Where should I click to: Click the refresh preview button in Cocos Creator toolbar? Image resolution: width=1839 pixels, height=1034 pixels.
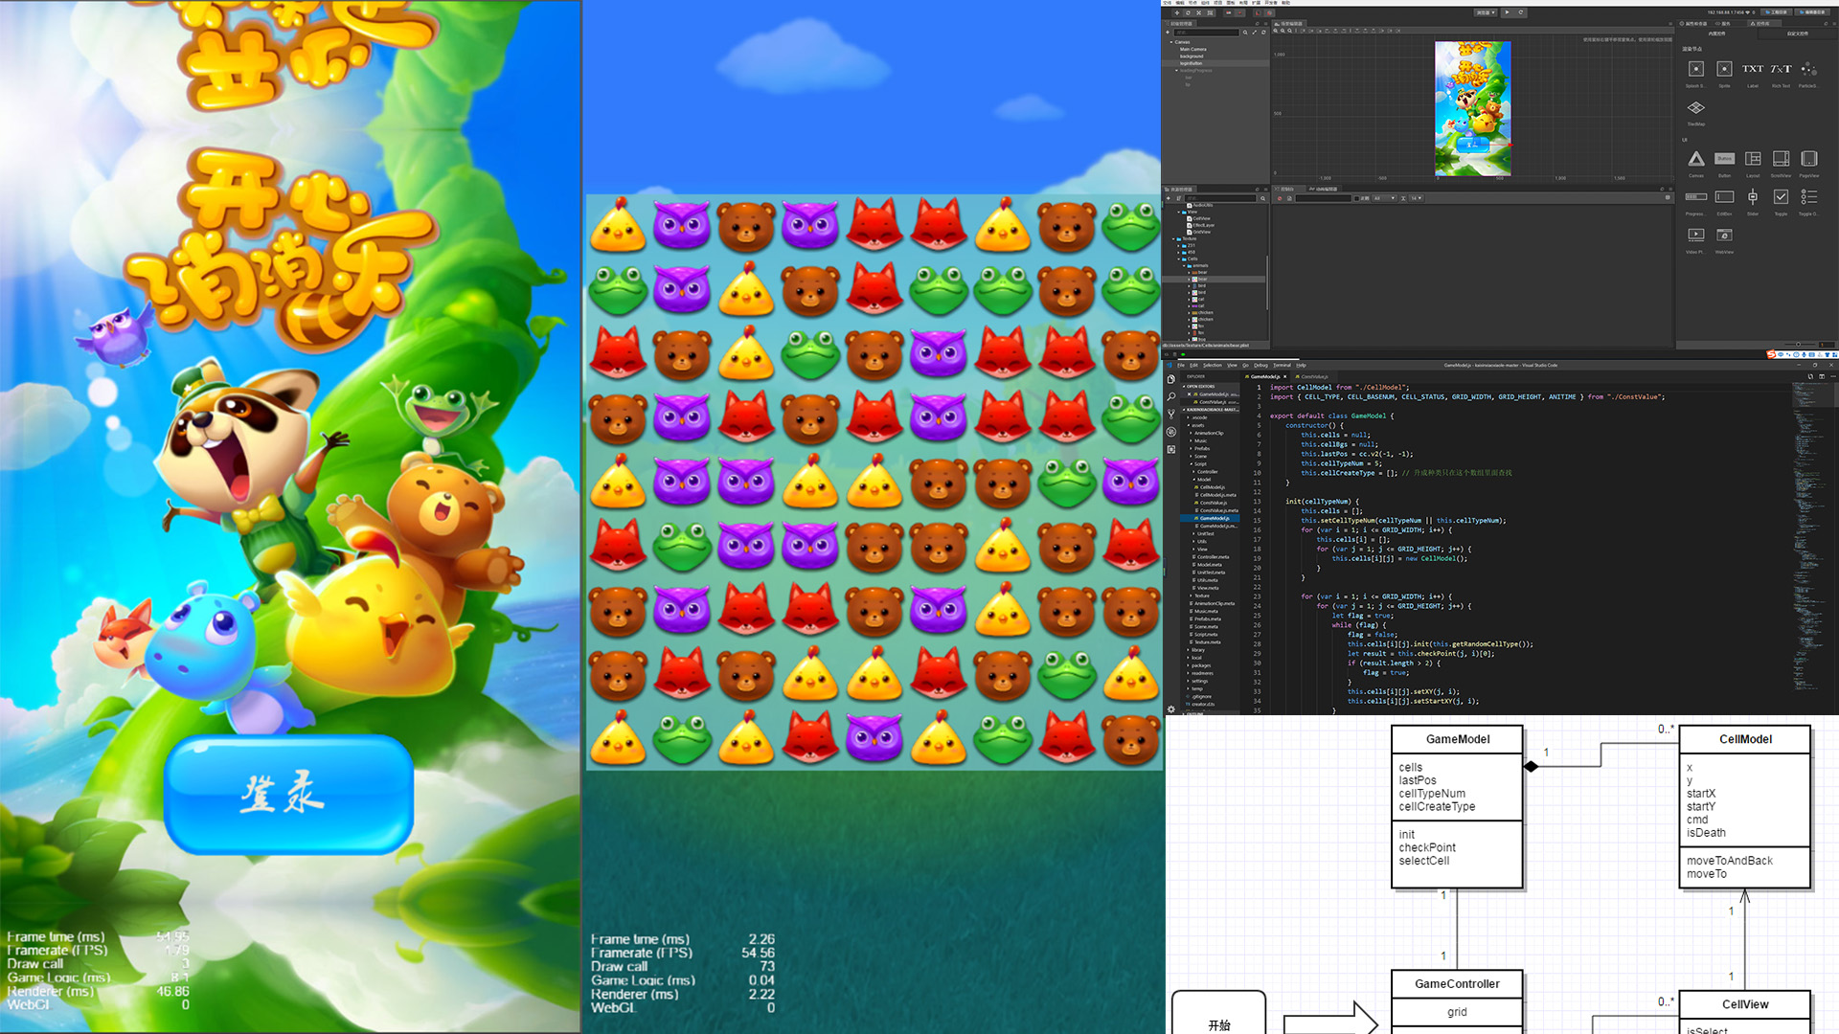[1520, 12]
